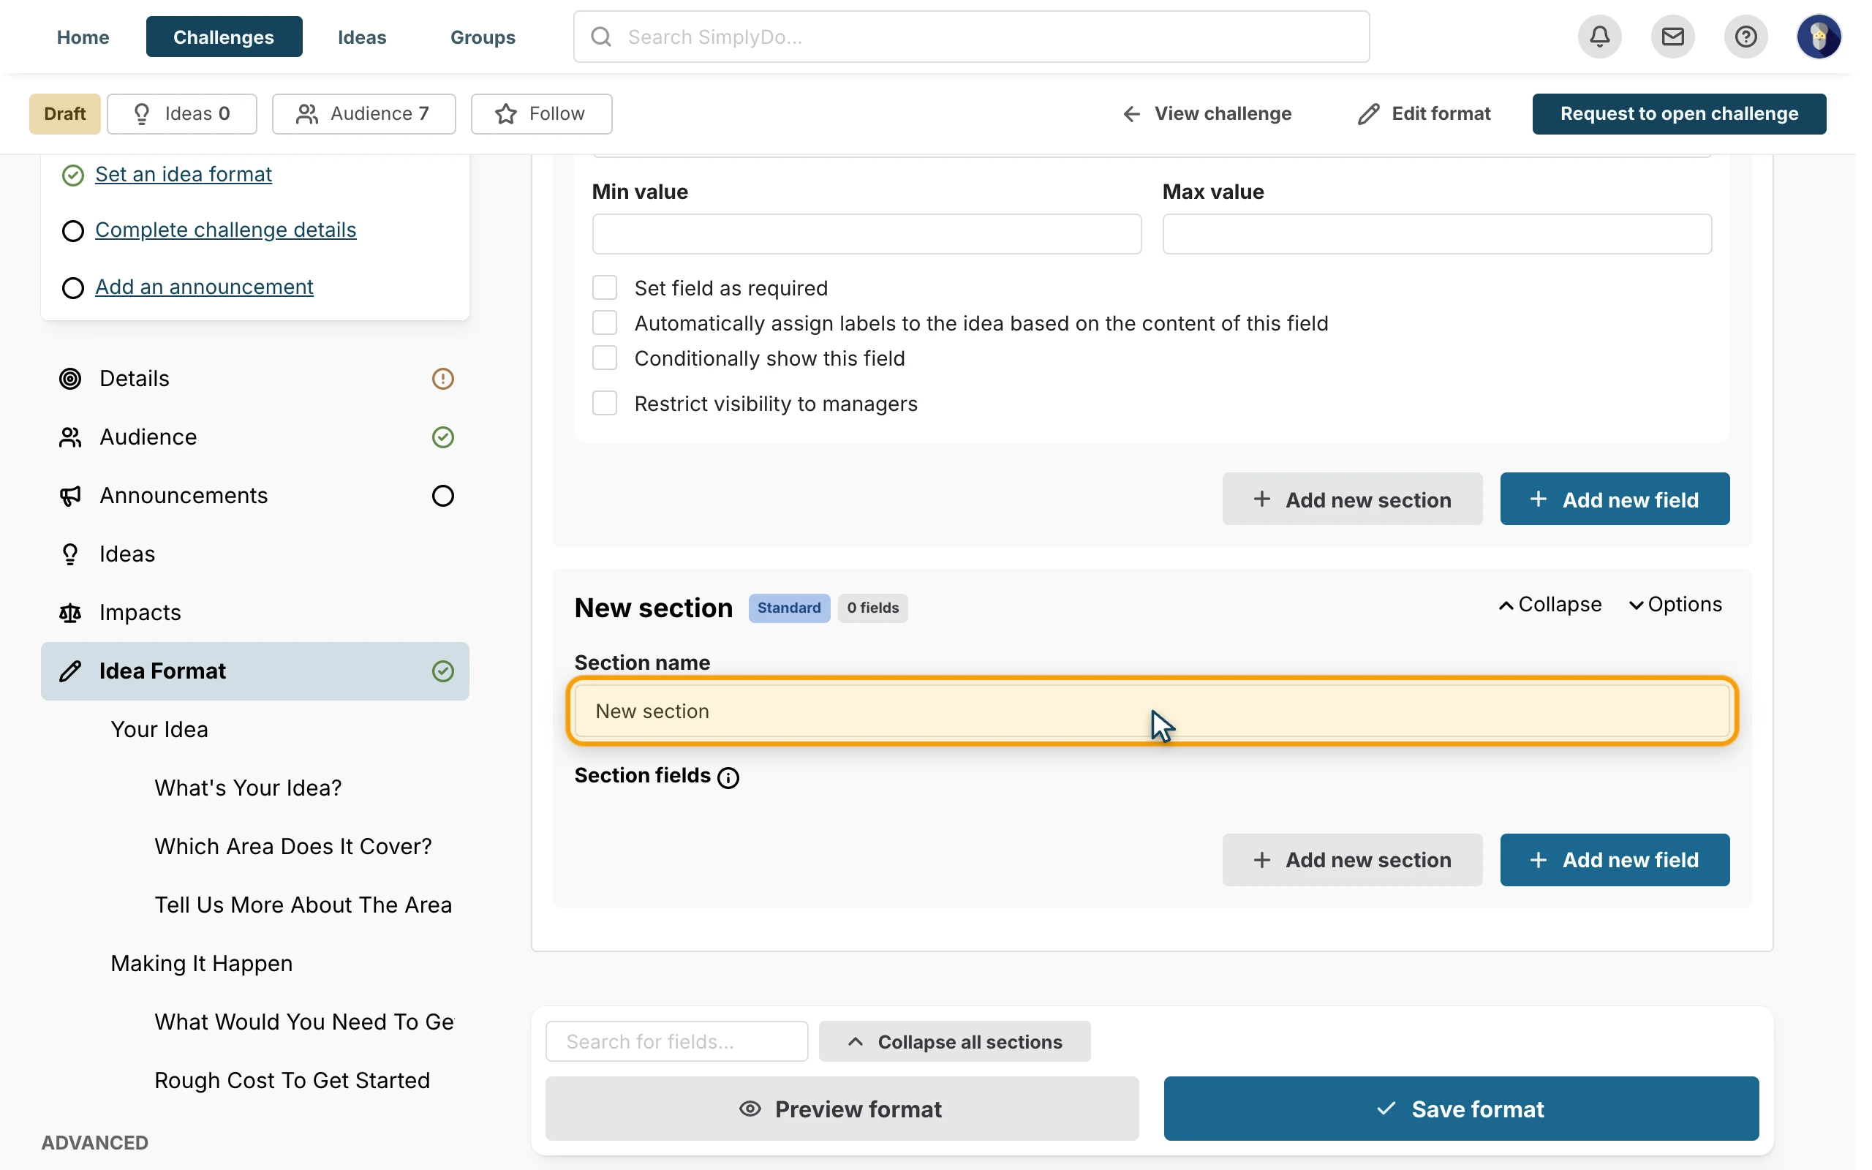Image resolution: width=1872 pixels, height=1170 pixels.
Task: Click Request to open challenge button
Action: tap(1679, 114)
